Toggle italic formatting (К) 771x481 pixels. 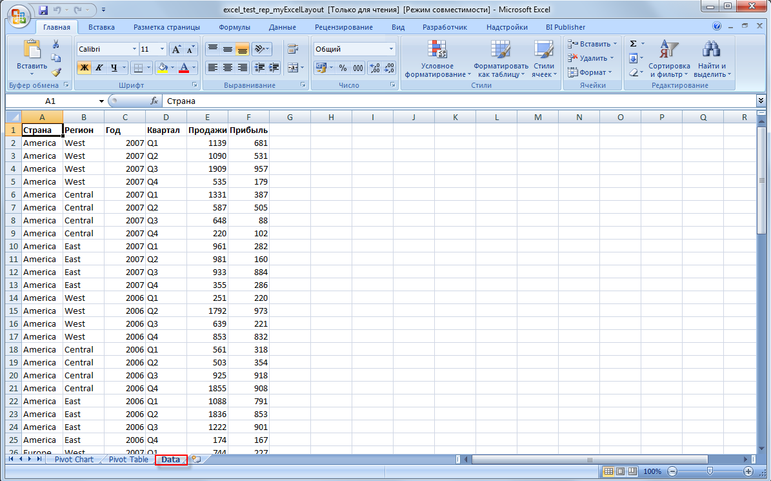[x=99, y=67]
